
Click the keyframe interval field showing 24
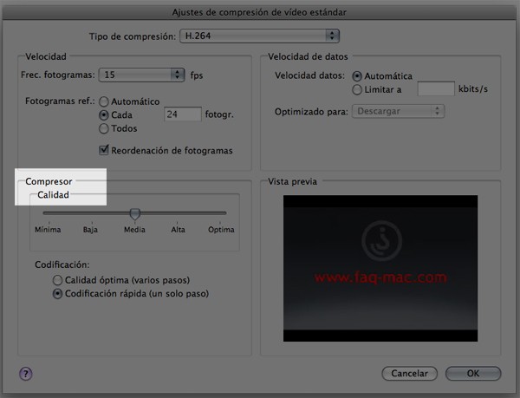click(x=183, y=114)
